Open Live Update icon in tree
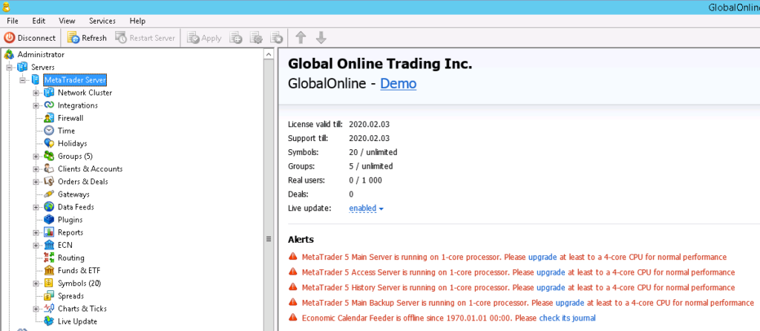This screenshot has height=331, width=760. tap(49, 321)
